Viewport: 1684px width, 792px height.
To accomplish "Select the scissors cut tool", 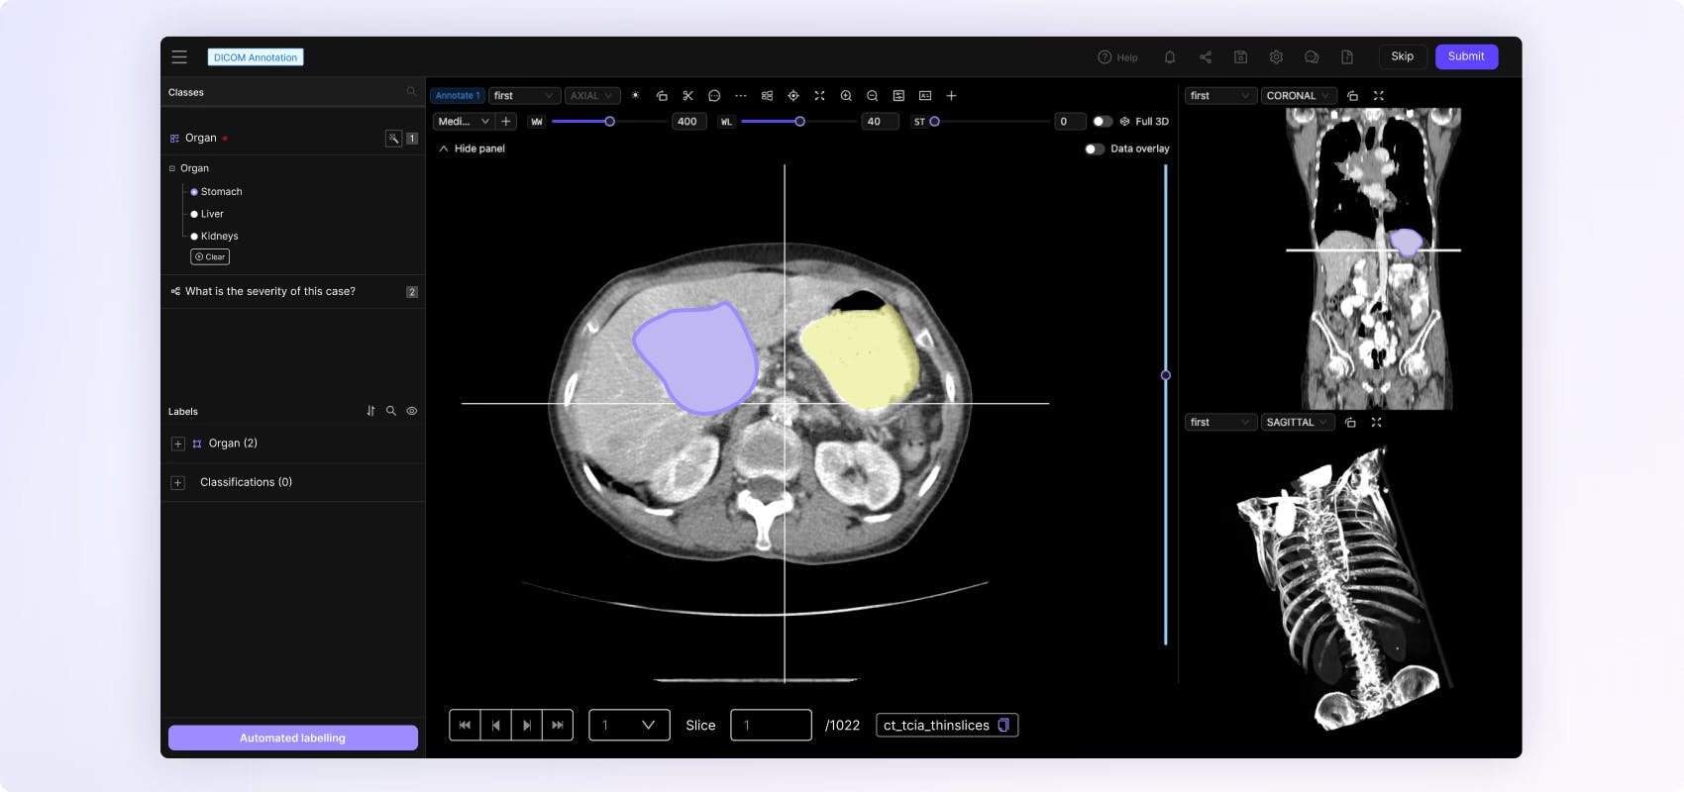I will pyautogui.click(x=687, y=96).
